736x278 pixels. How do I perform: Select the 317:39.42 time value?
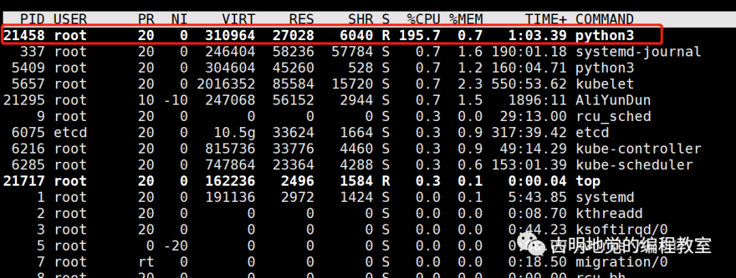[x=529, y=133]
